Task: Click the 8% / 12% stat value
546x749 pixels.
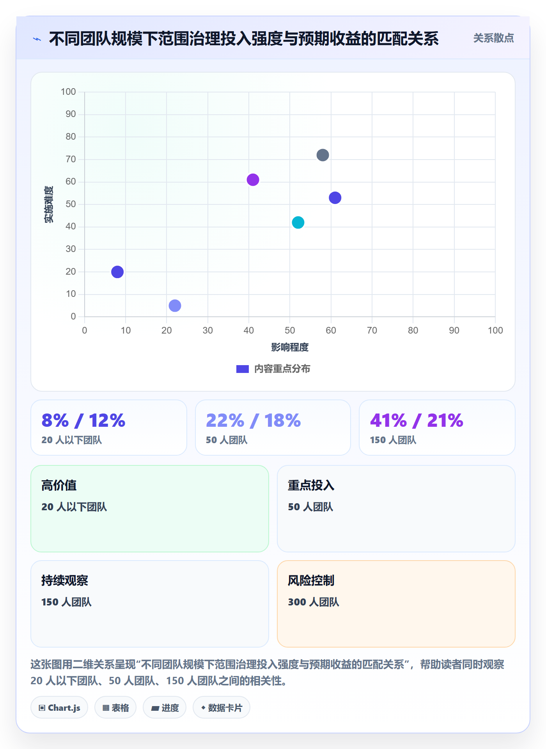Action: pyautogui.click(x=83, y=421)
